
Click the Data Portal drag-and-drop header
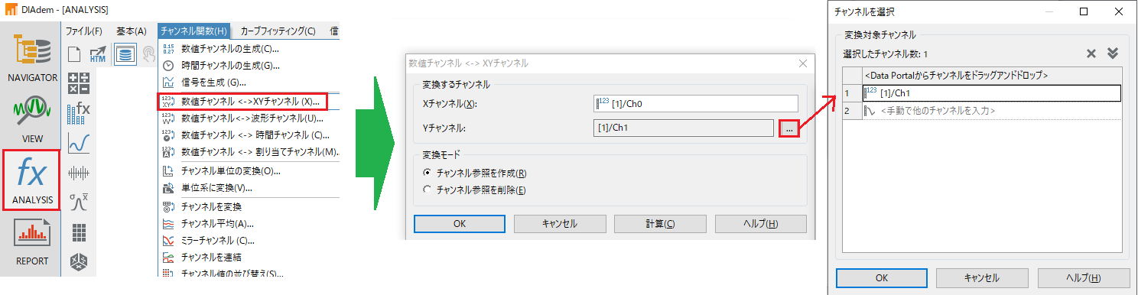(x=991, y=76)
